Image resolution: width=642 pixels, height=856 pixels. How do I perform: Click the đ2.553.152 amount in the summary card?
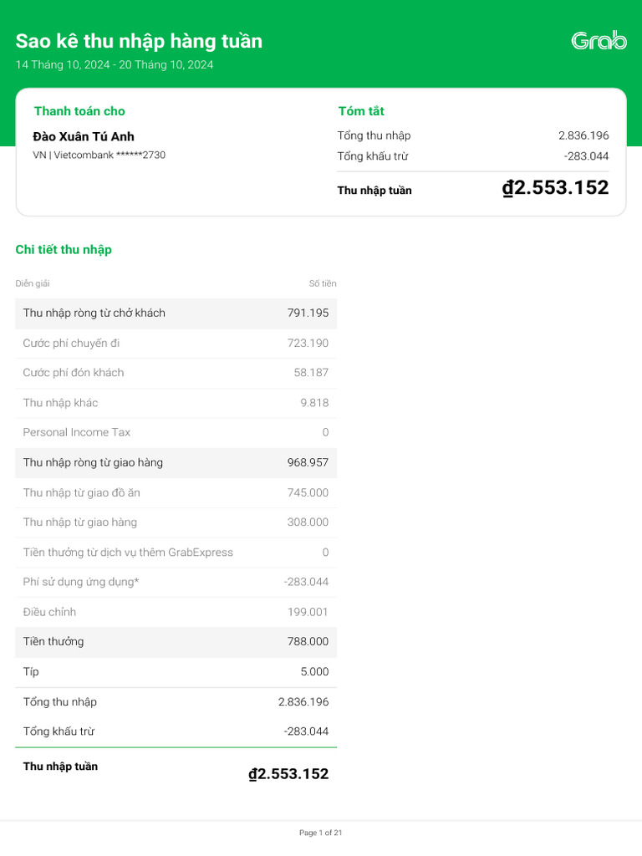pos(555,188)
